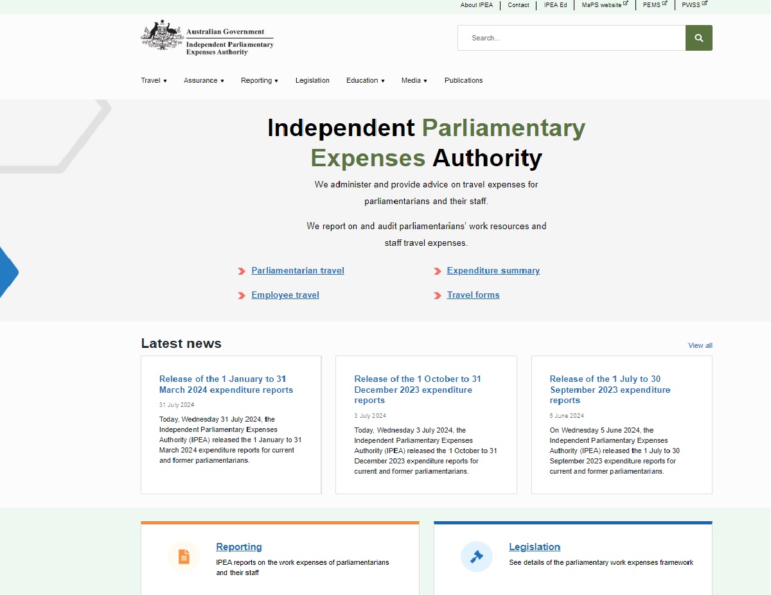Open the Reporting dropdown in navigation bar
The height and width of the screenshot is (595, 771).
[x=259, y=81]
